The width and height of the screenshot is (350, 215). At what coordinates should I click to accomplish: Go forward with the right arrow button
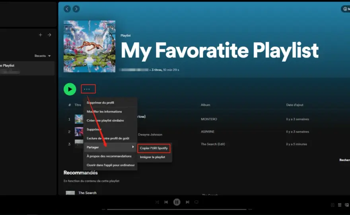tap(76, 9)
